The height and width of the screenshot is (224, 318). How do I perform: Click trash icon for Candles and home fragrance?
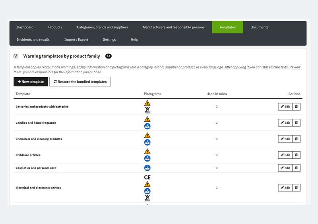pyautogui.click(x=296, y=123)
